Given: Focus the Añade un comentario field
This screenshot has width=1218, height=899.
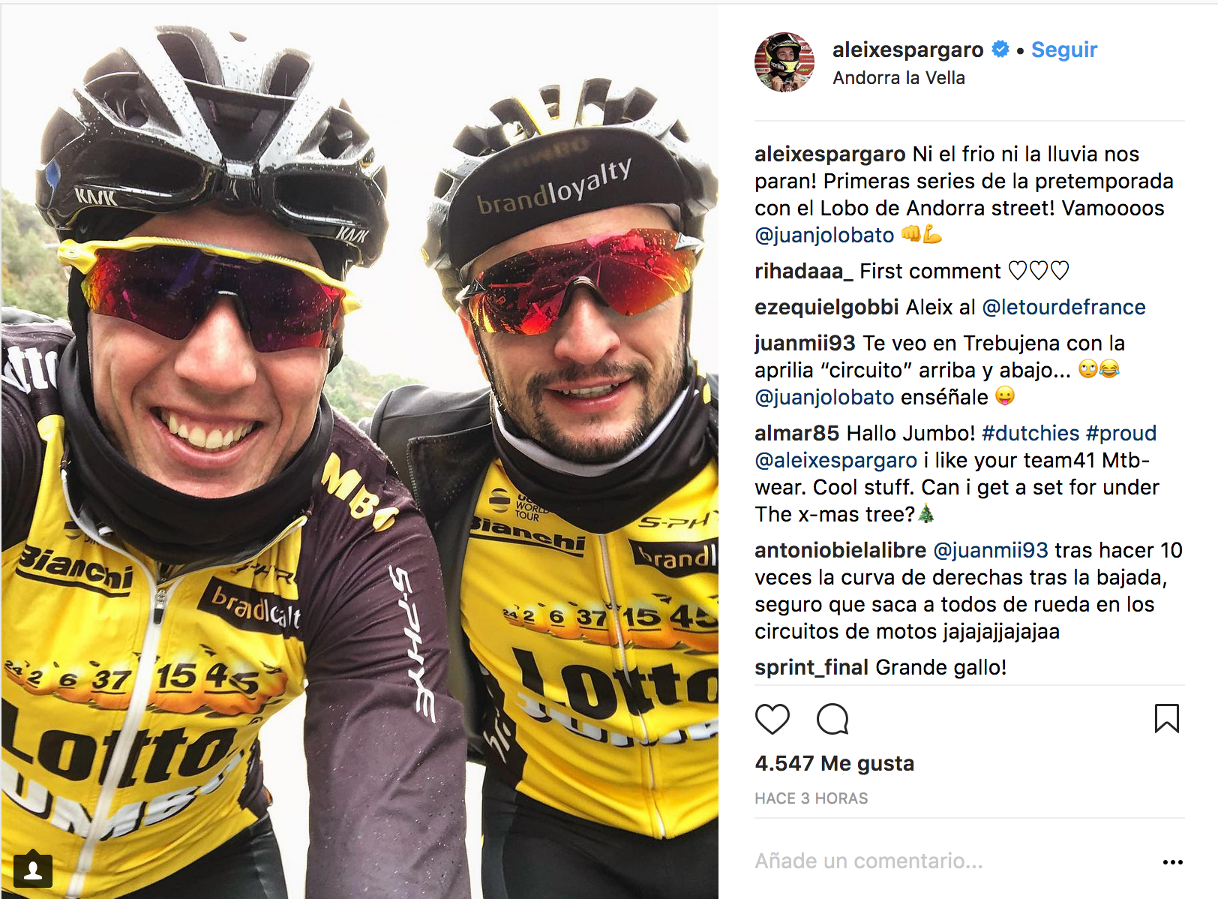Looking at the screenshot, I should [952, 861].
